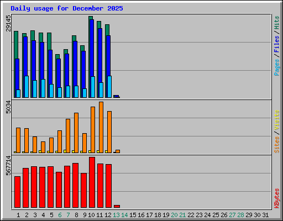Click the y-axis value 29145
283x221 pixels.
(x=8, y=23)
